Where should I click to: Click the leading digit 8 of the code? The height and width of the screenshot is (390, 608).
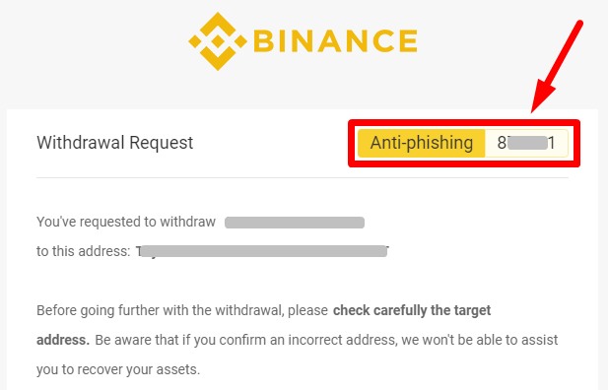[x=502, y=143]
